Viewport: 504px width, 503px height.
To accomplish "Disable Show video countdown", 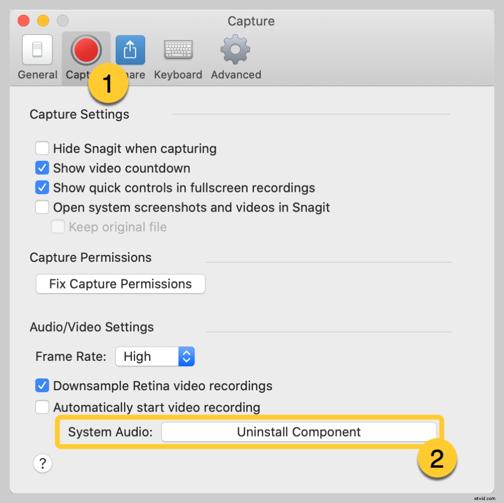I will pyautogui.click(x=42, y=168).
